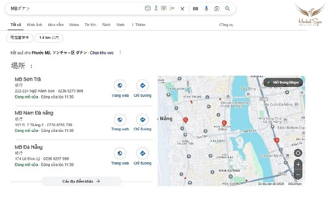Start voice search with microphone icon
This screenshot has height=206, width=330.
point(206,8)
